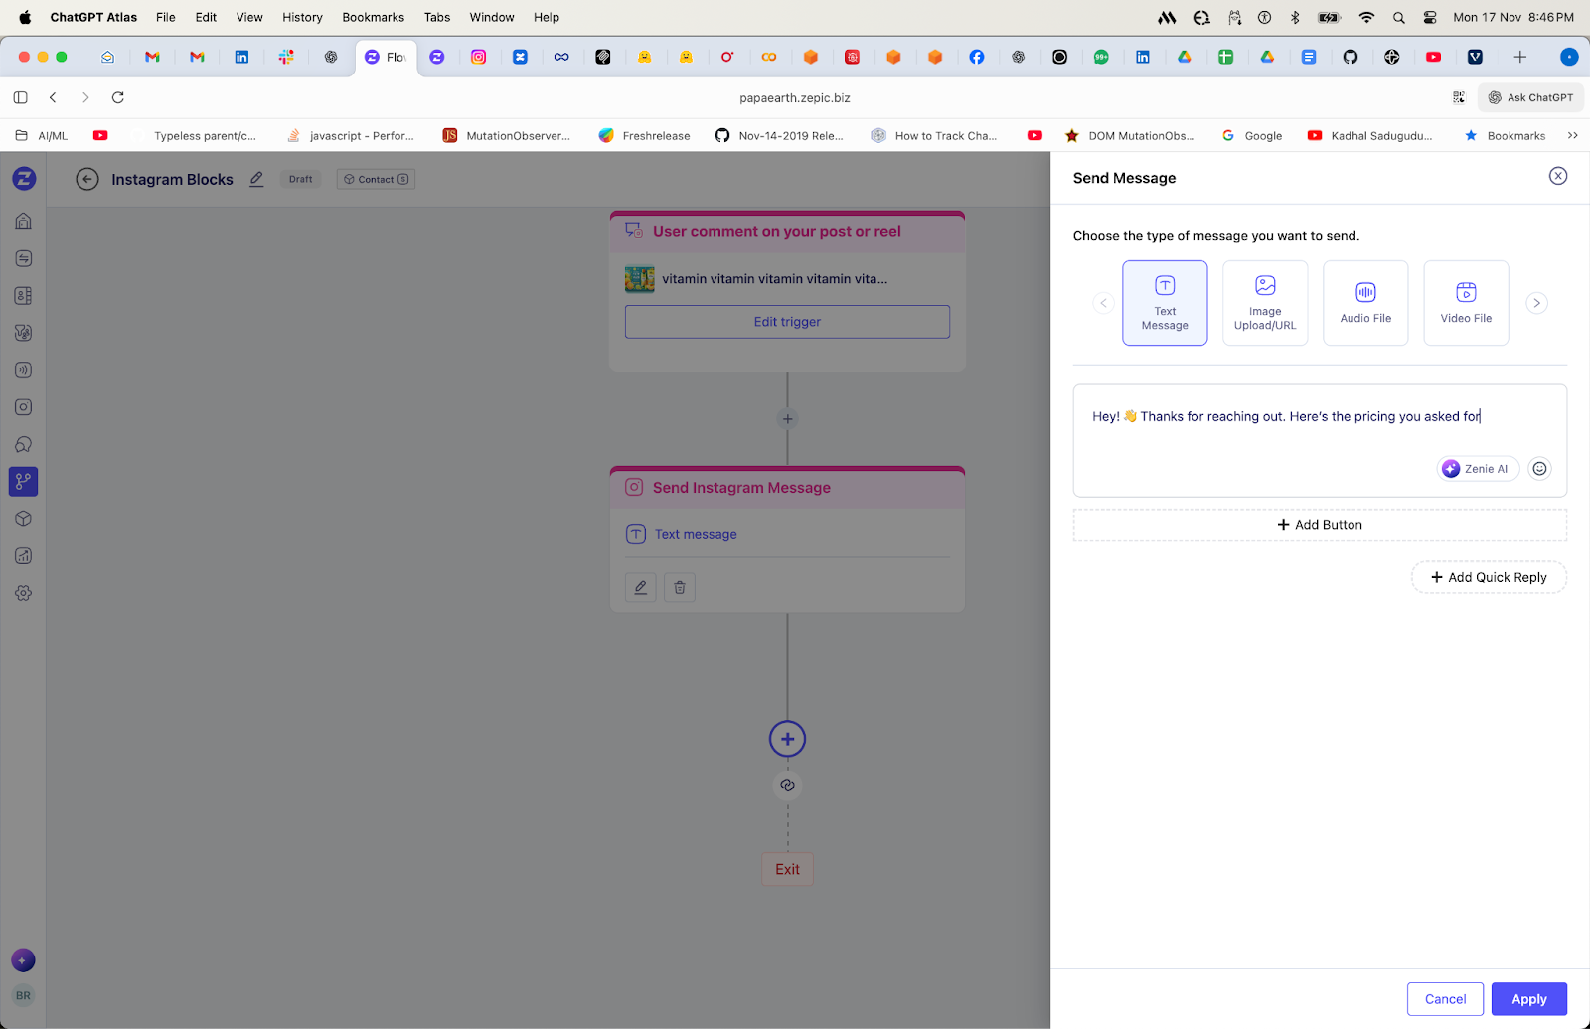Open the contacts book icon in the sidebar
Viewport: 1590px width, 1029px height.
click(x=24, y=296)
